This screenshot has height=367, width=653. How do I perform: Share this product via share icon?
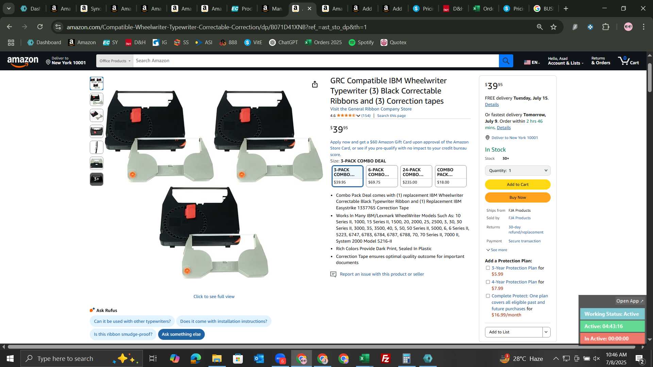point(315,84)
